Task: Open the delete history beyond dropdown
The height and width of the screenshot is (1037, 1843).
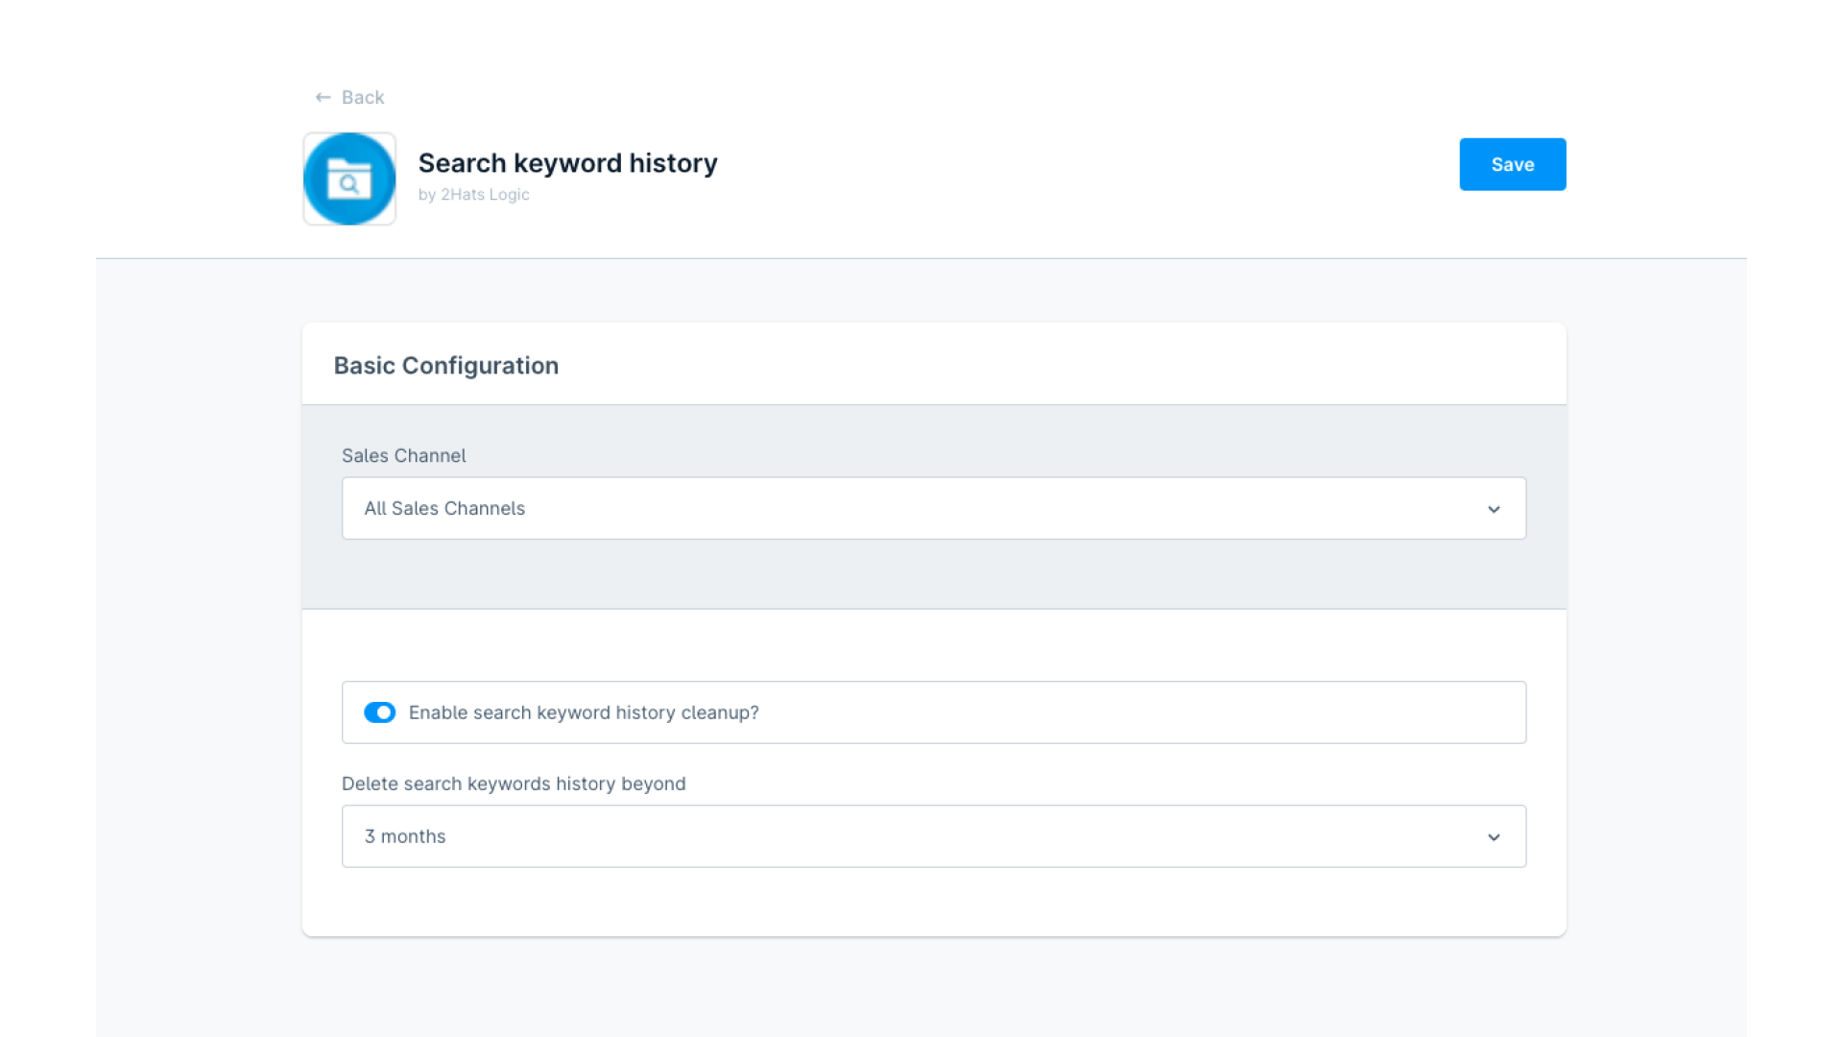Action: tap(934, 836)
